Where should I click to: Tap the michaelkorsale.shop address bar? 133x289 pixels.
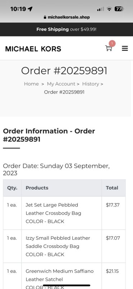coord(67,17)
